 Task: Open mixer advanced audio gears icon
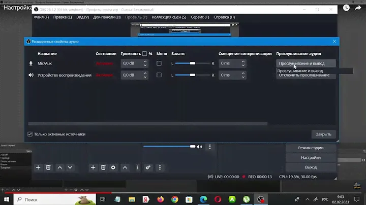tap(148, 167)
